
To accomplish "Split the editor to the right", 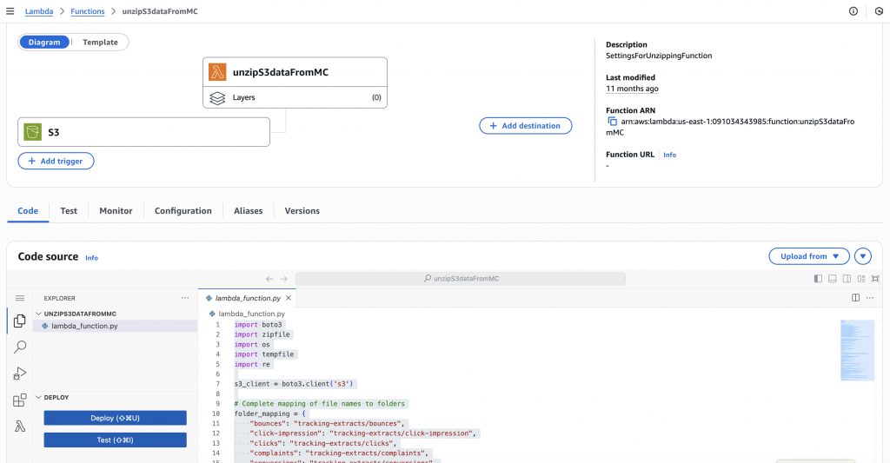I will (855, 298).
